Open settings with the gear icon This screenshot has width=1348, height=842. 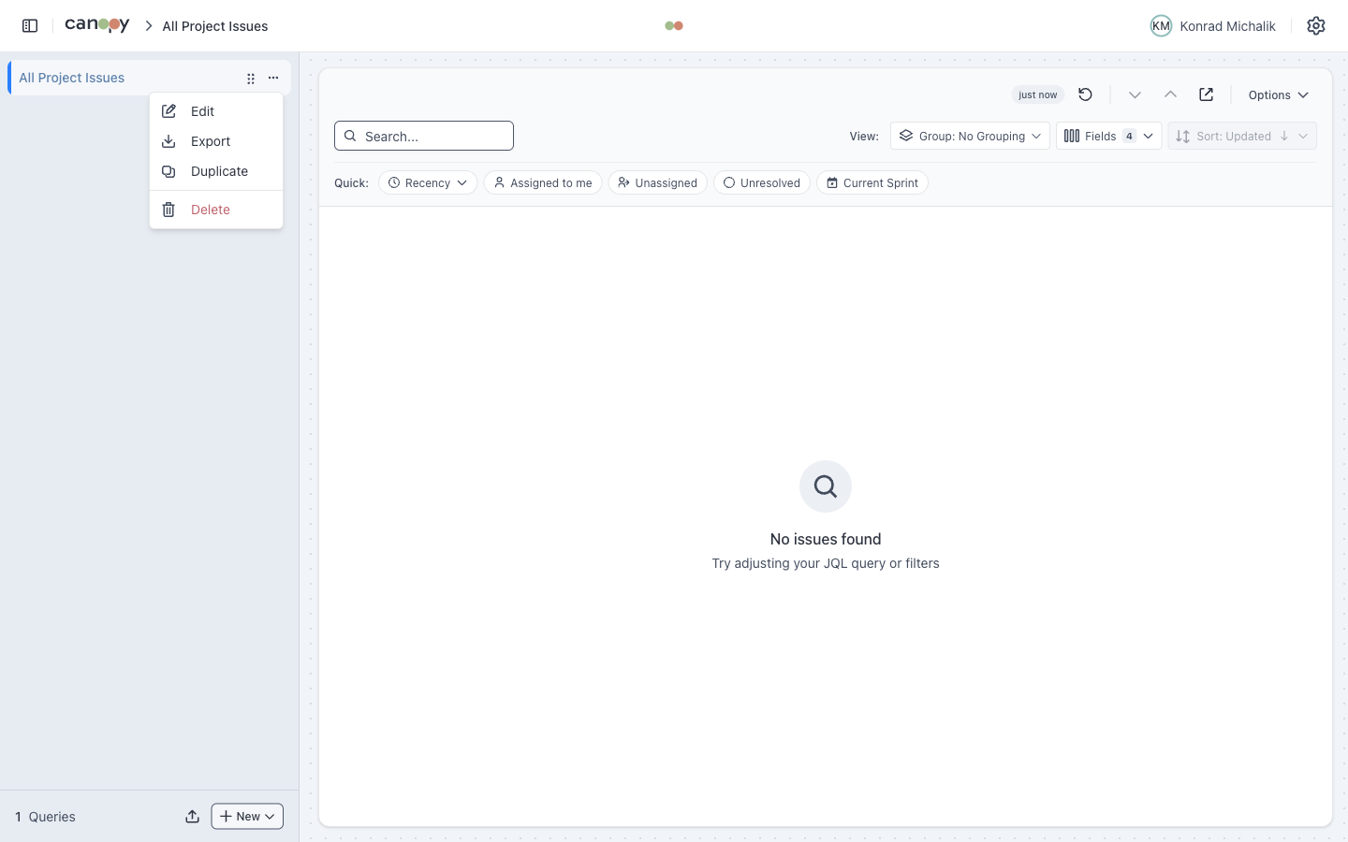coord(1315,25)
